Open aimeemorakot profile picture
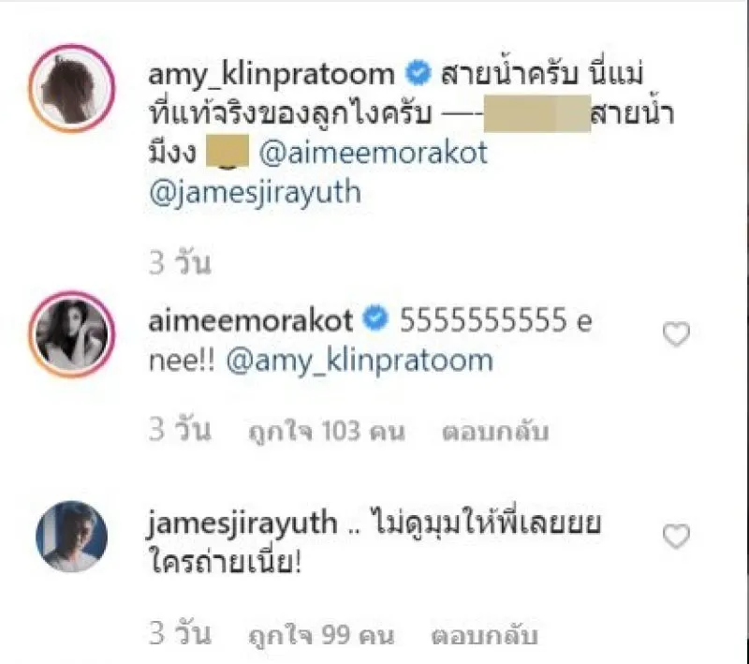The image size is (749, 664). coord(72,334)
